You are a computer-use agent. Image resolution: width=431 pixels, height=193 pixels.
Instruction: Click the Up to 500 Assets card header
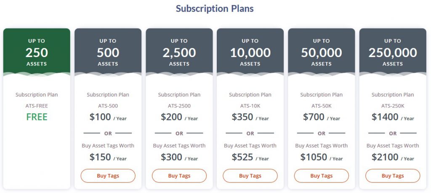click(x=108, y=52)
